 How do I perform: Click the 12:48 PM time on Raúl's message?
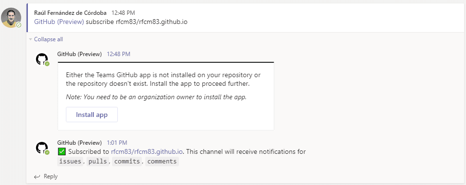click(x=123, y=13)
